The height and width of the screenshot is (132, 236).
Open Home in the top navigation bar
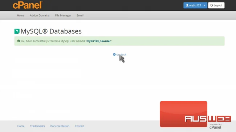click(21, 16)
